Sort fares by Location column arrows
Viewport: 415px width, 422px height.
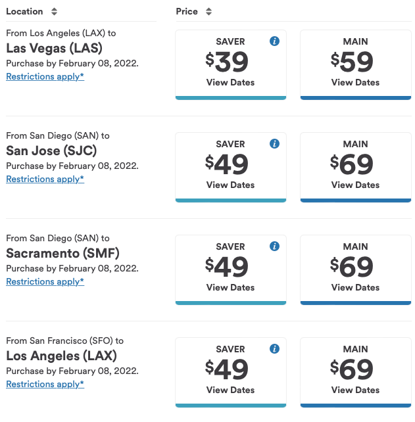pos(54,12)
